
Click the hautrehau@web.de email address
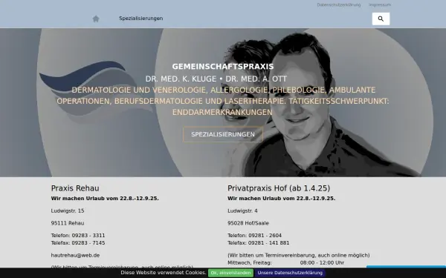(x=75, y=255)
